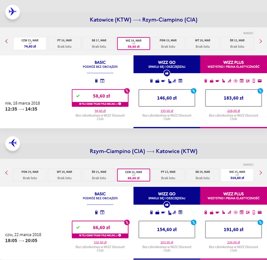Open the 236,60 zł non-member price link
Image resolution: width=267 pixels, height=260 pixels.
[x=233, y=242]
